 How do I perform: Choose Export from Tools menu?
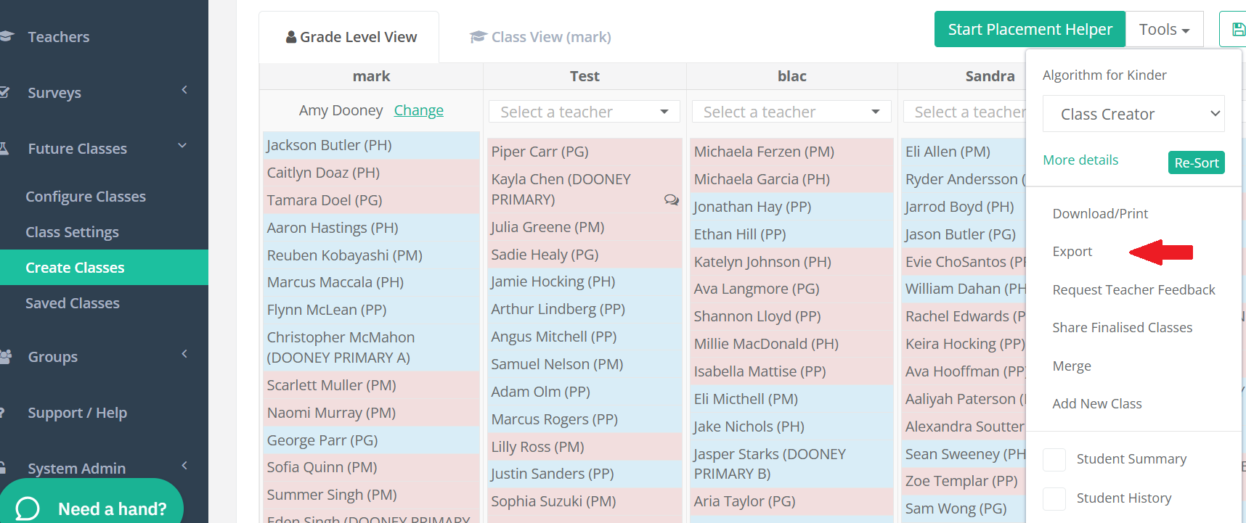(x=1072, y=251)
